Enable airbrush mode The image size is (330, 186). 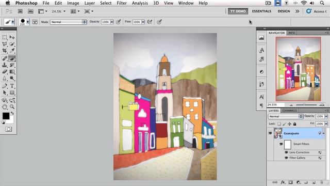(150, 22)
